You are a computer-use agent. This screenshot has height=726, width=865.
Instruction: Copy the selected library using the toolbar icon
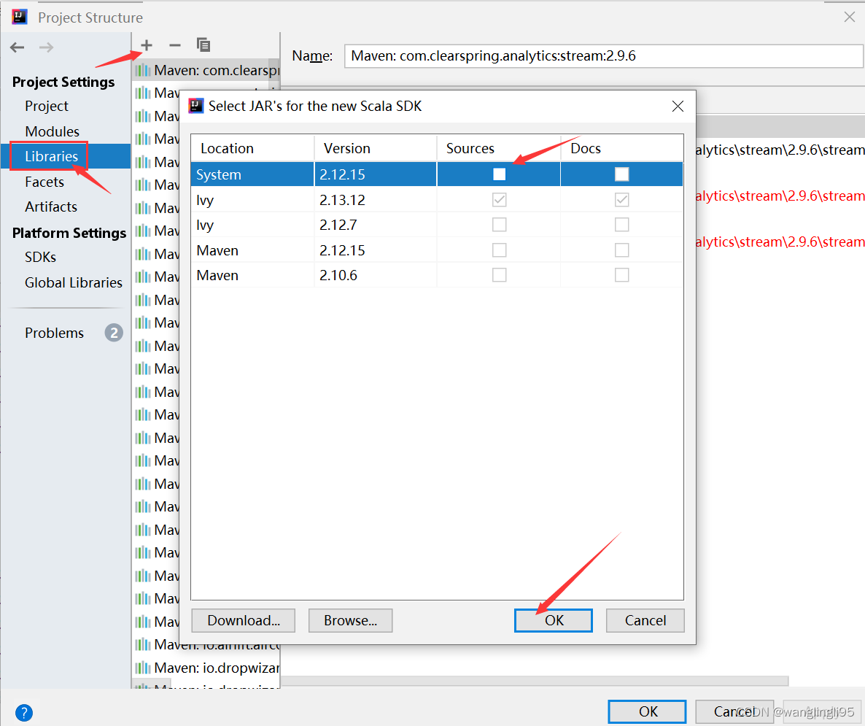click(x=203, y=45)
